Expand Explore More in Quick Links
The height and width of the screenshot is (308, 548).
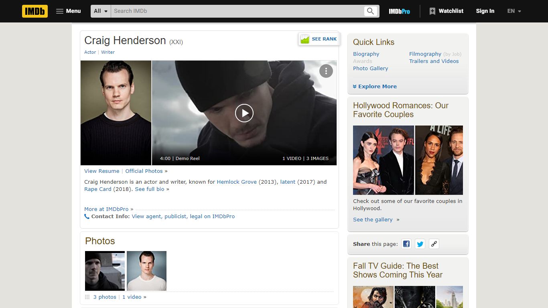pyautogui.click(x=375, y=86)
